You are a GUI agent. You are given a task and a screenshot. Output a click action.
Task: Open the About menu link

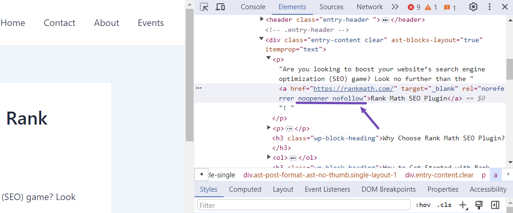106,23
